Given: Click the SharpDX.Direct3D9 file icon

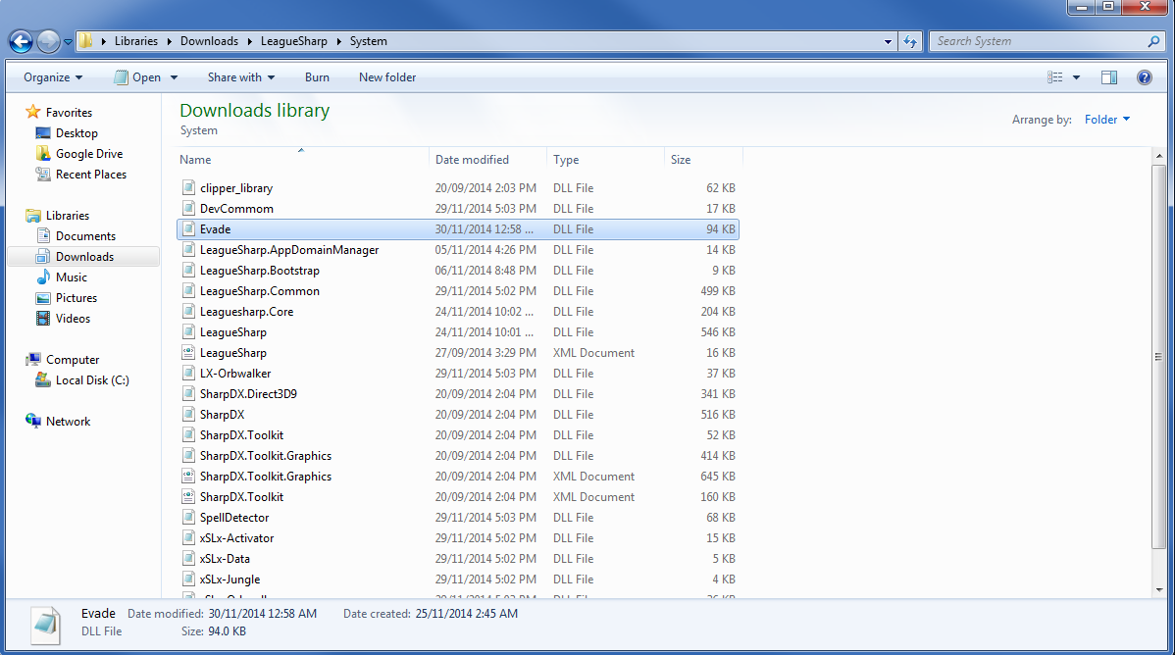Looking at the screenshot, I should pos(189,393).
